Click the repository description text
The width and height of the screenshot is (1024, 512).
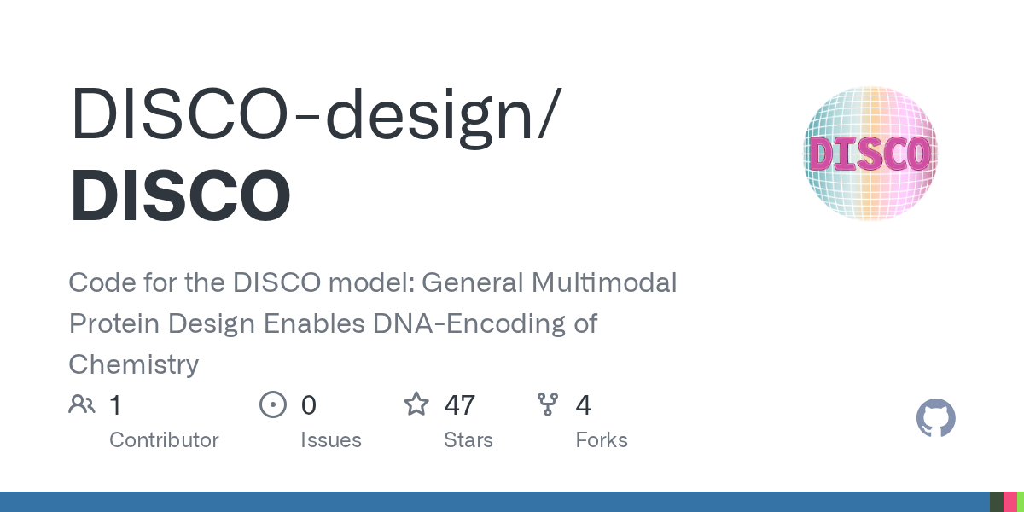[x=372, y=323]
